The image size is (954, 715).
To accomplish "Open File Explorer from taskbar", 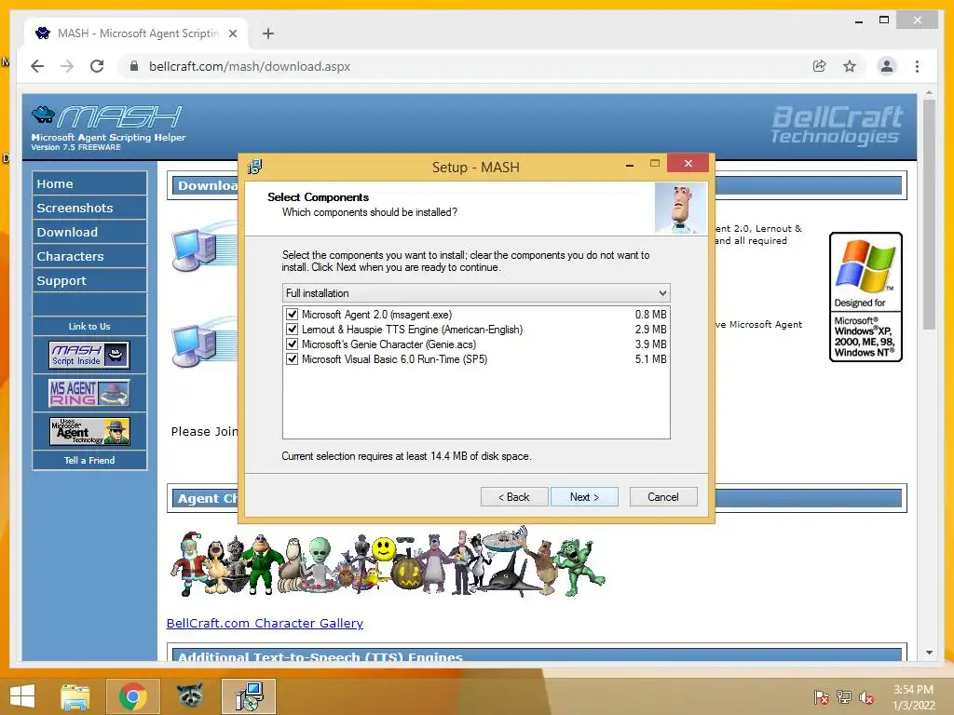I will (75, 696).
